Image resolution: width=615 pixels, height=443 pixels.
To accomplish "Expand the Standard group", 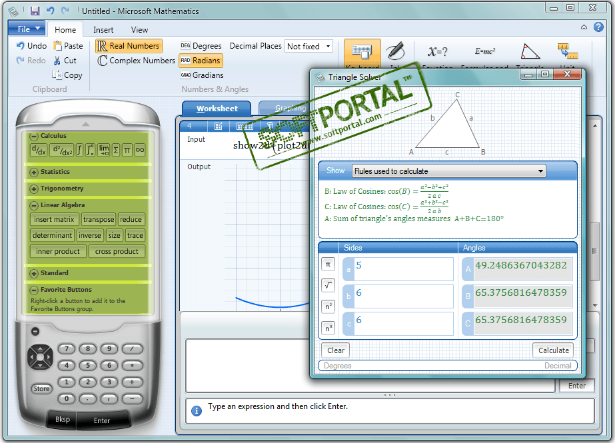I will click(x=34, y=273).
